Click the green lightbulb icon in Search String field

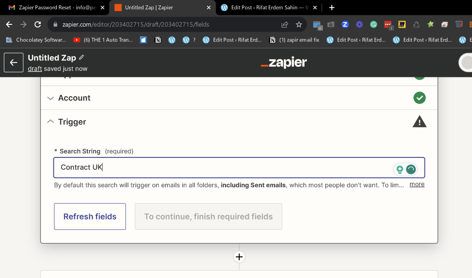pyautogui.click(x=400, y=169)
